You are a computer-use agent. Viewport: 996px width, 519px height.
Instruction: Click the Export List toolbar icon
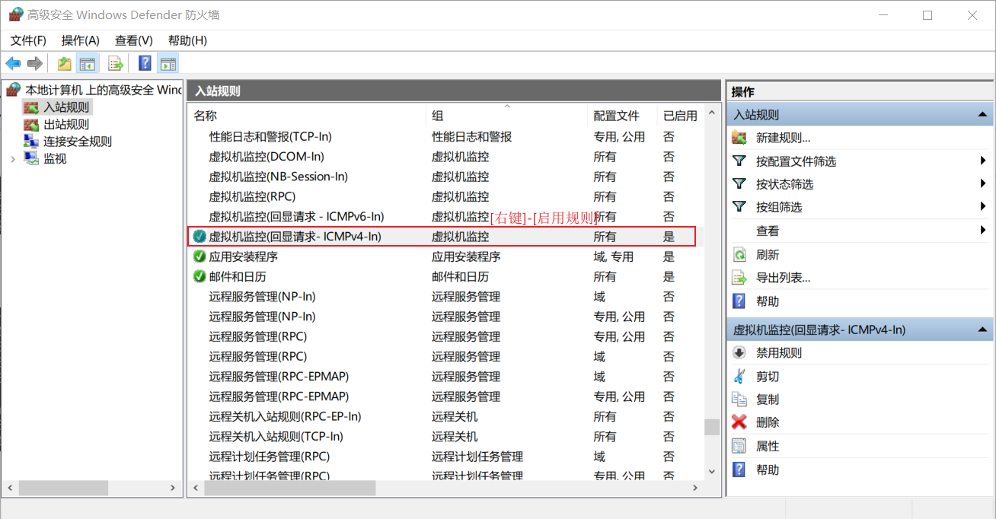pos(116,63)
